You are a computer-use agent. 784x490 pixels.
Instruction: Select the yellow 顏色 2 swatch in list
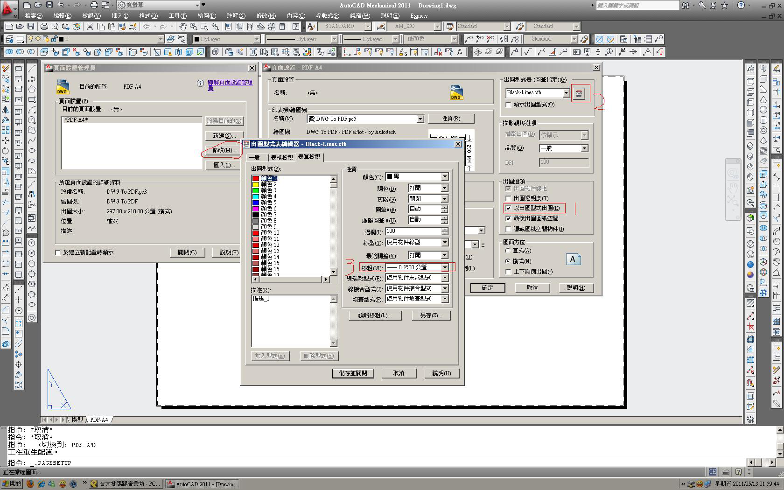click(256, 184)
